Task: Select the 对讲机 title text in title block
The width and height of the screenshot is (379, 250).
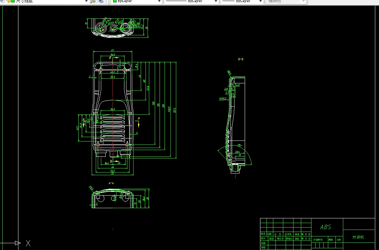Action: click(358, 237)
